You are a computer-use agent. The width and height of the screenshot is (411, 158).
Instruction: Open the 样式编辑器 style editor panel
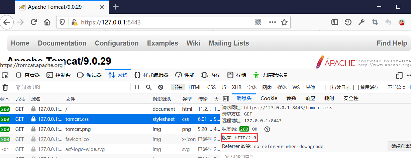click(151, 75)
